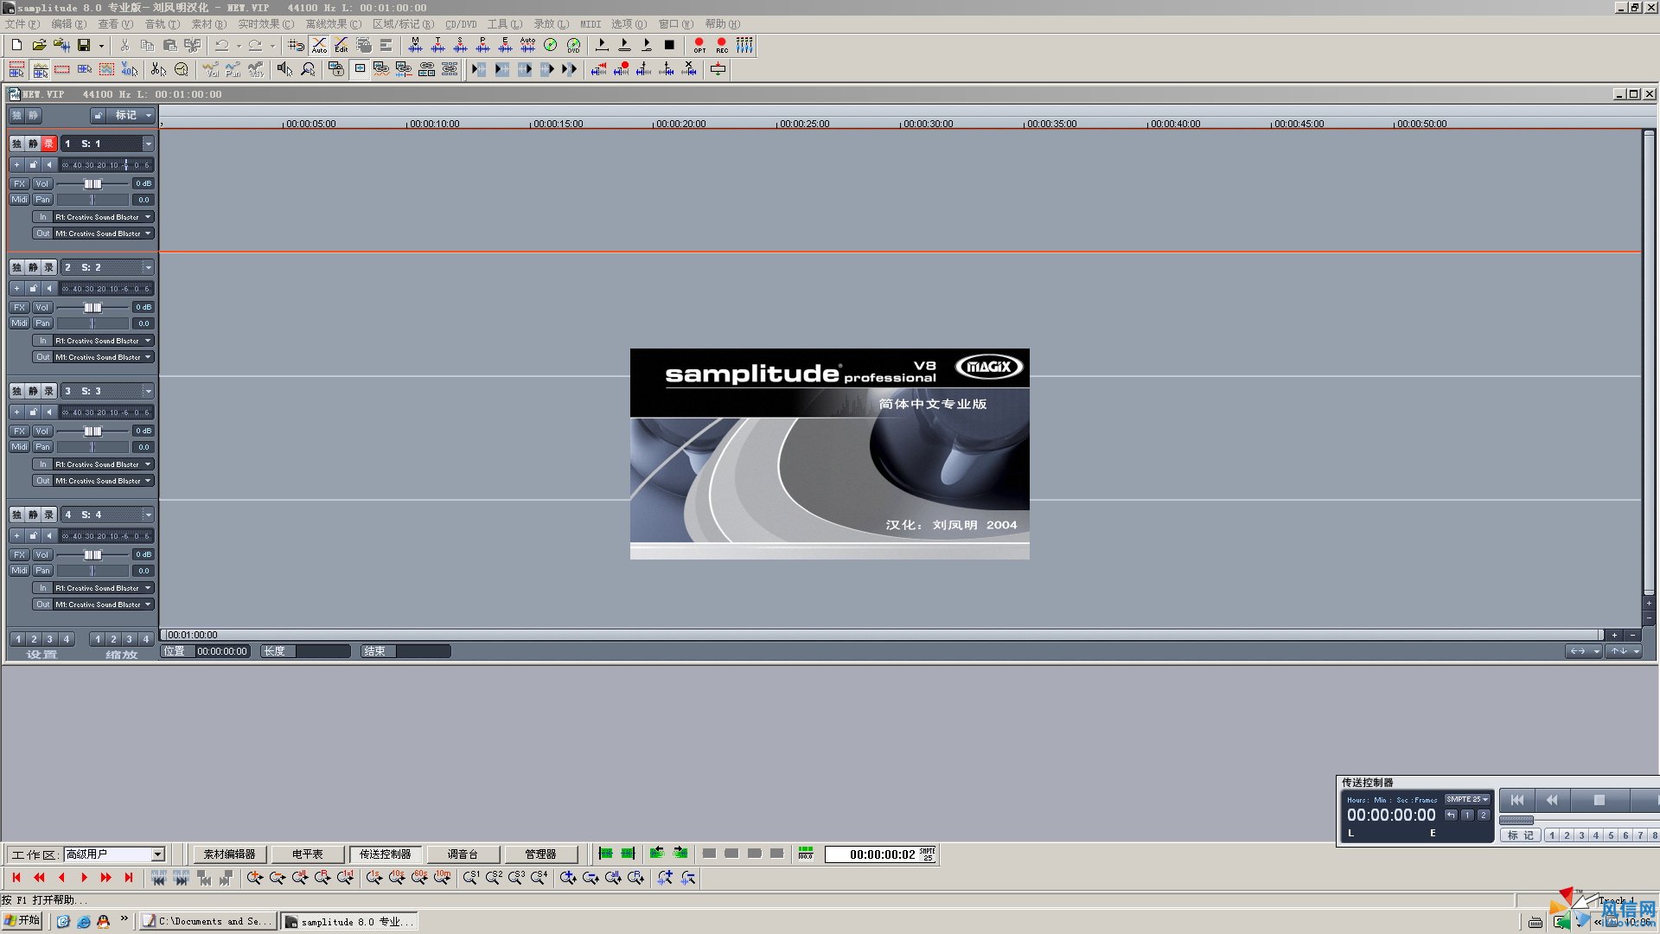Toggle Mute on track 2
Image resolution: width=1660 pixels, height=934 pixels.
pyautogui.click(x=33, y=267)
